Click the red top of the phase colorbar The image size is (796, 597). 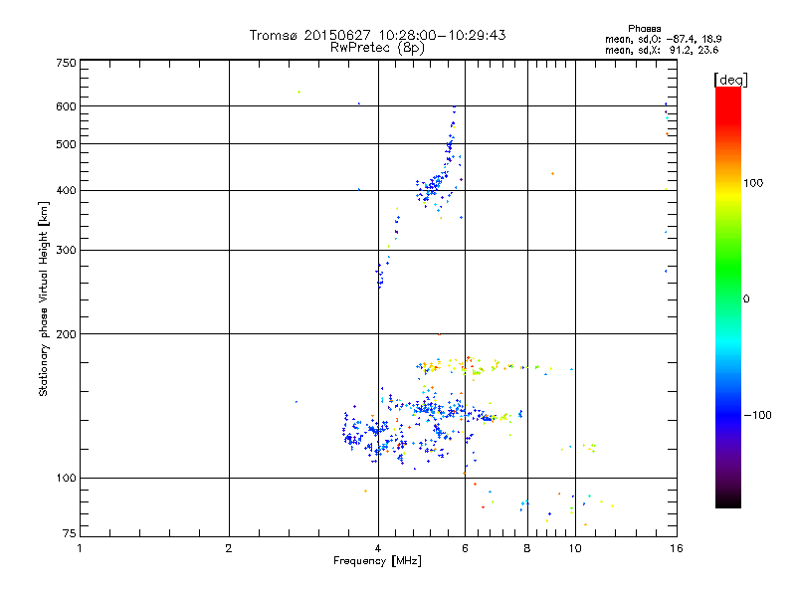727,93
